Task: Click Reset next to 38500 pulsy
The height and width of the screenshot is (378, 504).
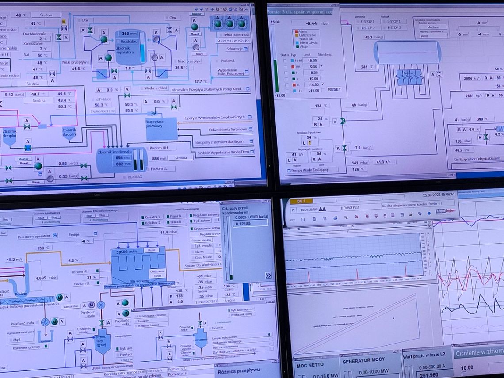Action: pyautogui.click(x=152, y=250)
